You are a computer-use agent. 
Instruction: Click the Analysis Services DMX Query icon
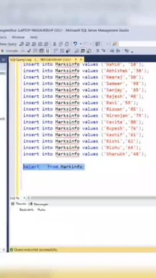34,44
